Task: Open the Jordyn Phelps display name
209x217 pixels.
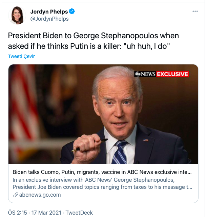Action: click(49, 12)
